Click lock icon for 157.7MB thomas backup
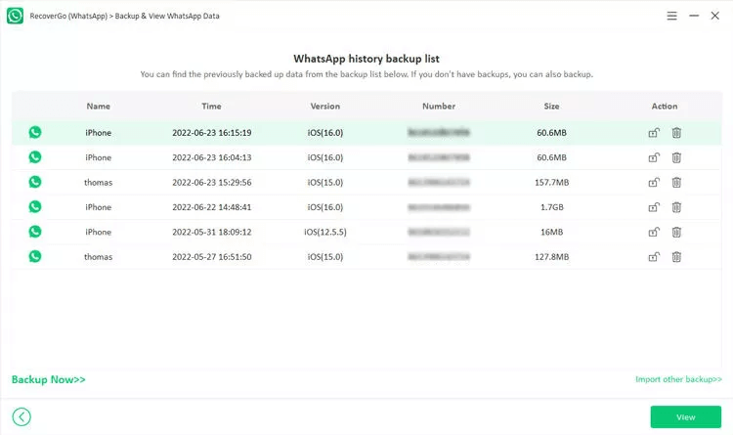The height and width of the screenshot is (435, 733). [653, 182]
